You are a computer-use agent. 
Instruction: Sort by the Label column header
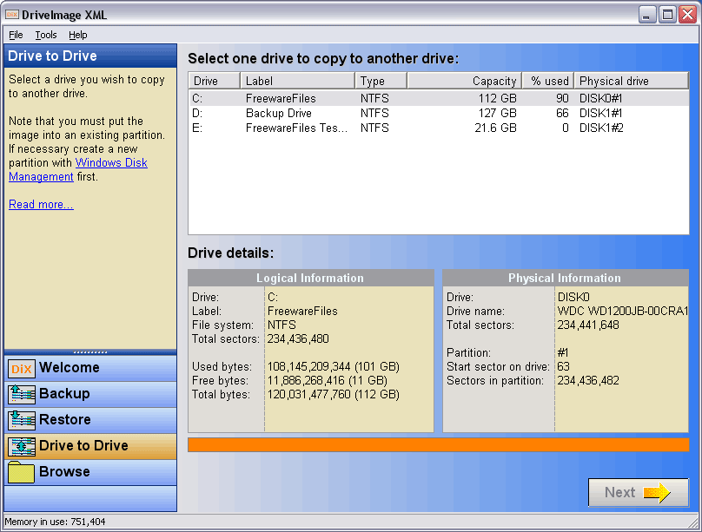point(298,81)
